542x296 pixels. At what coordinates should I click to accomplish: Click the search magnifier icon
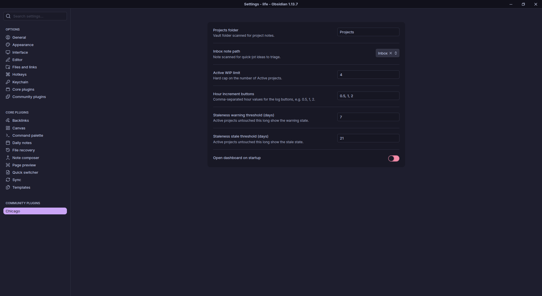tap(8, 16)
